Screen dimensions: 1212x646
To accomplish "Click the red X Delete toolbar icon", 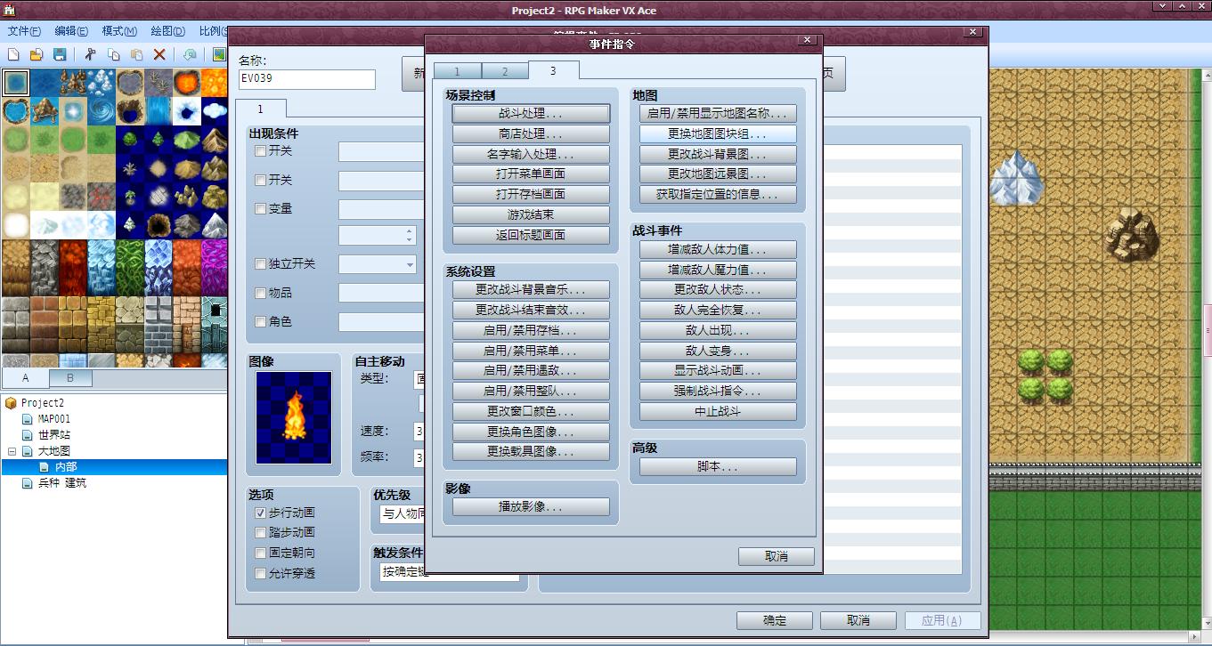I will 159,54.
